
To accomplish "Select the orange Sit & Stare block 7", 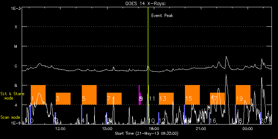I will click(x=114, y=98).
